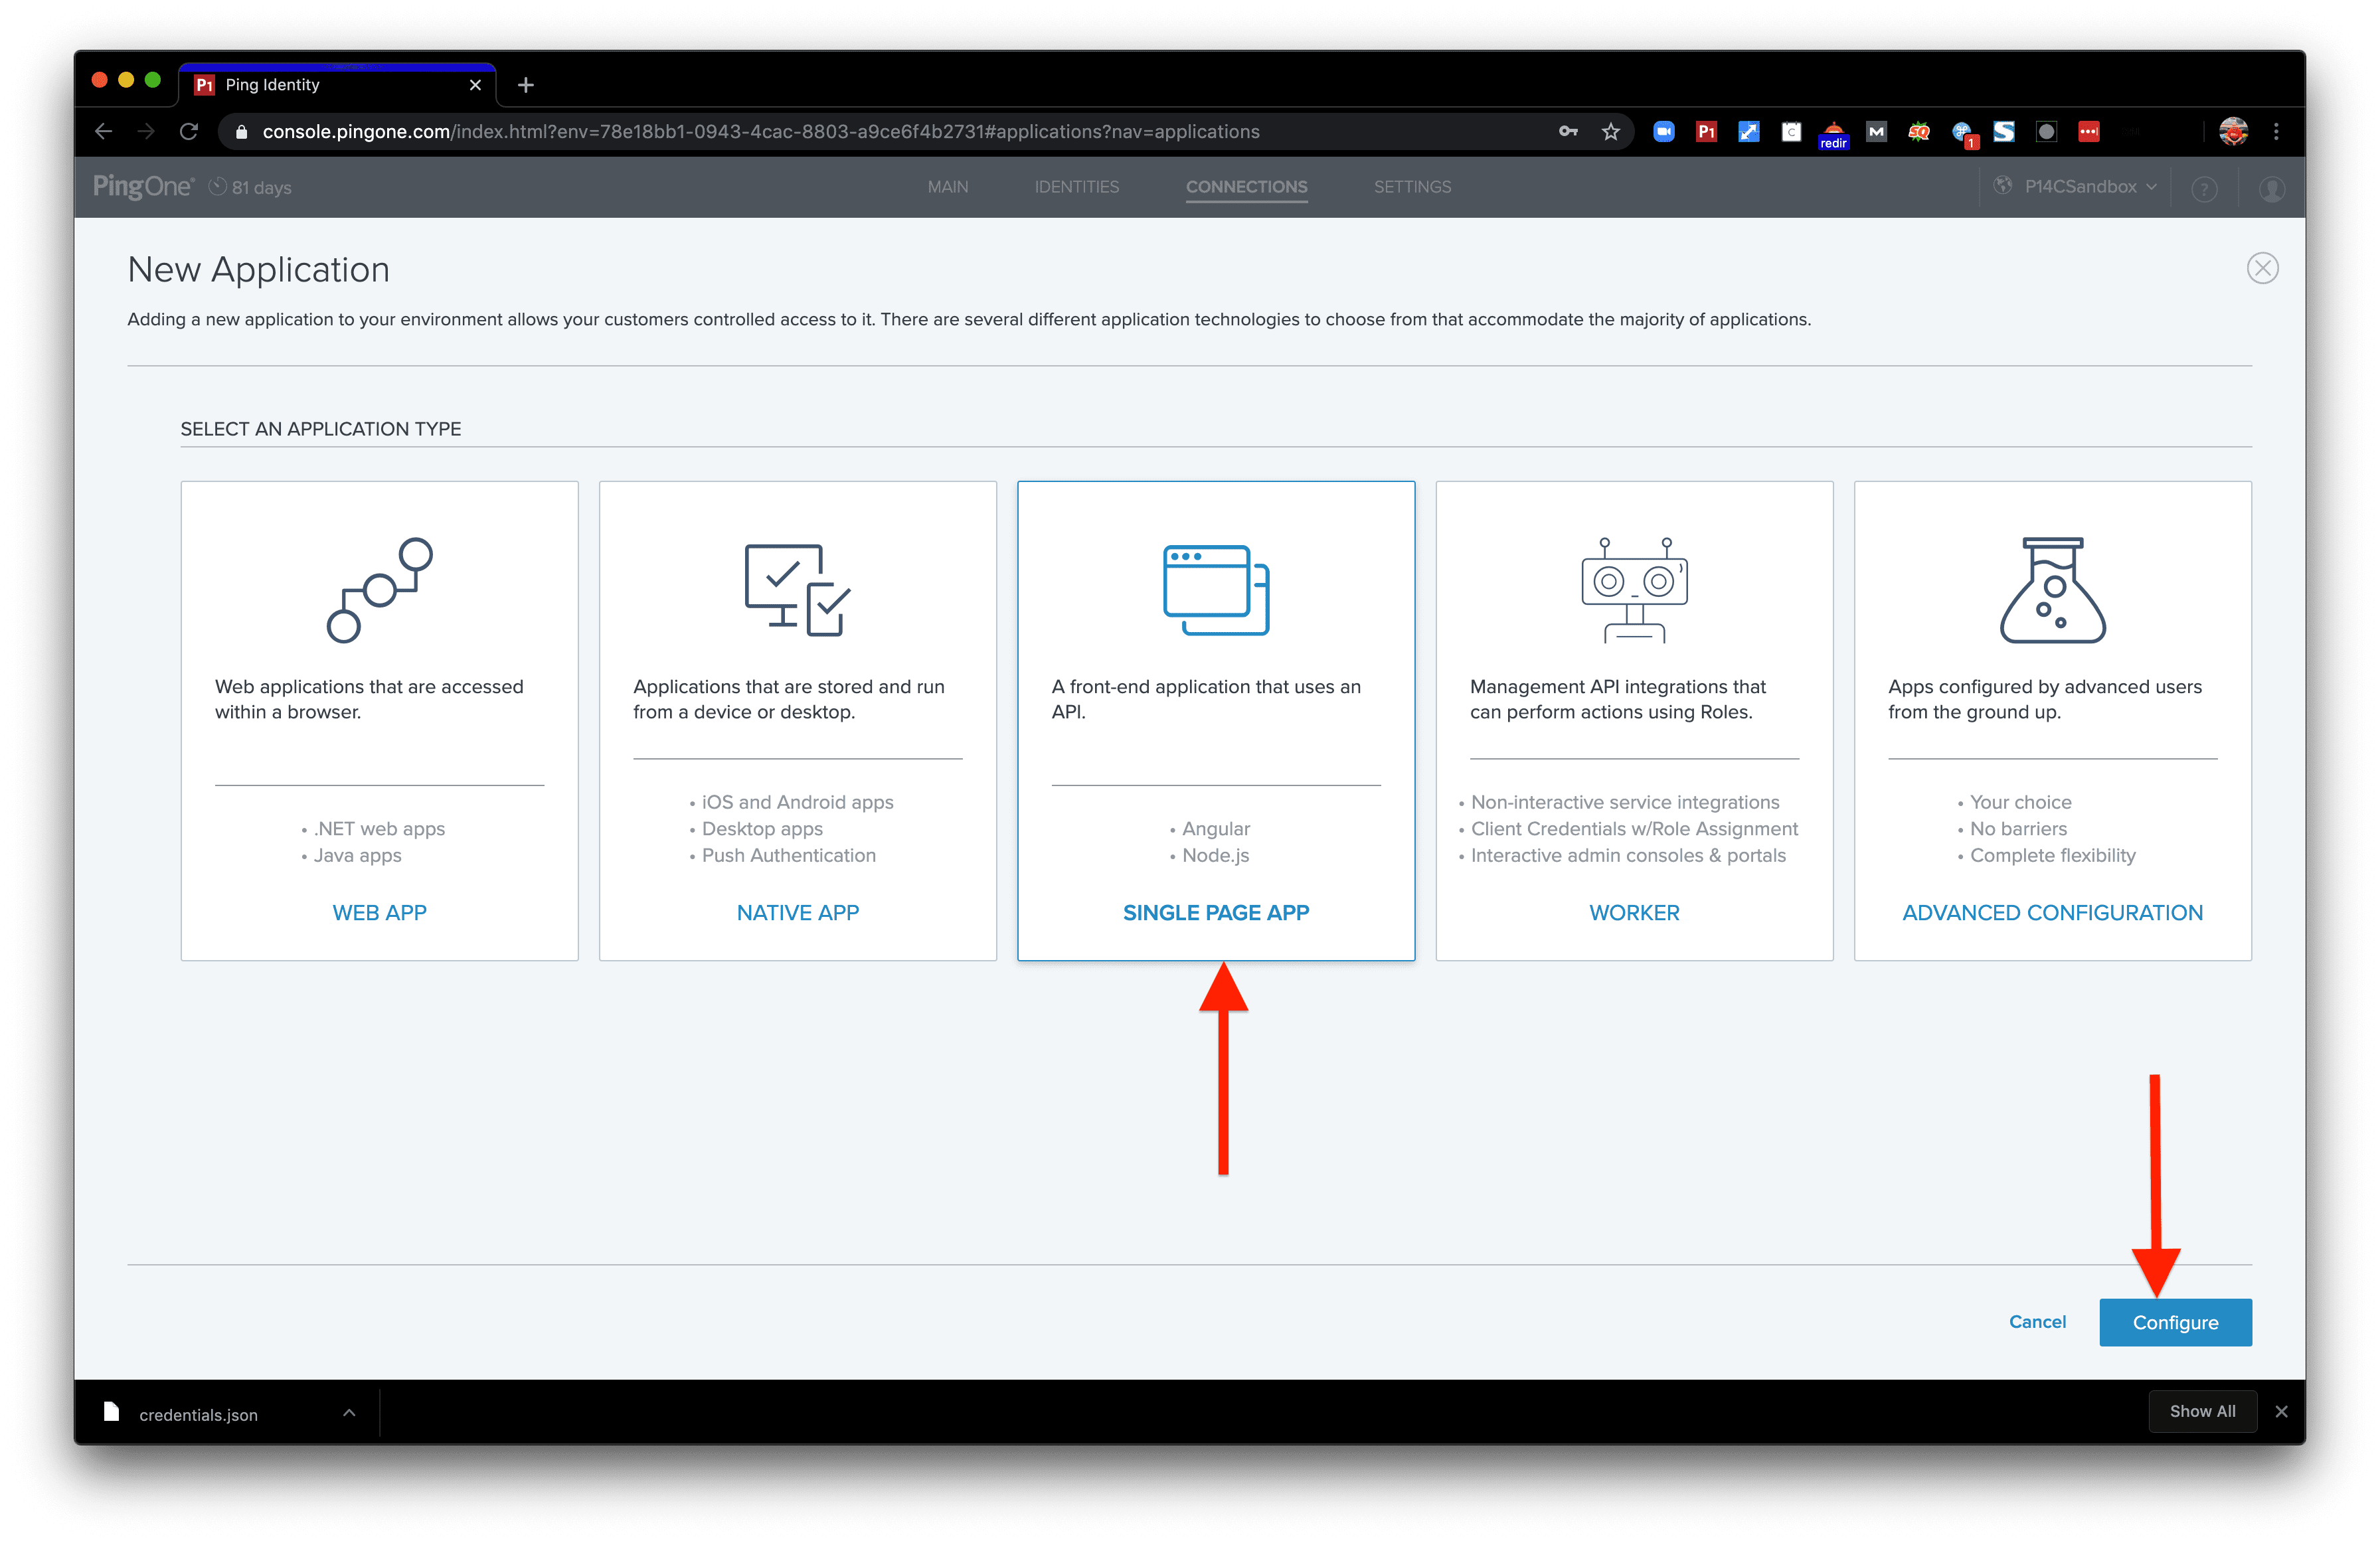Open the blue S extension icon
Image resolution: width=2380 pixels, height=1543 pixels.
click(x=2003, y=131)
